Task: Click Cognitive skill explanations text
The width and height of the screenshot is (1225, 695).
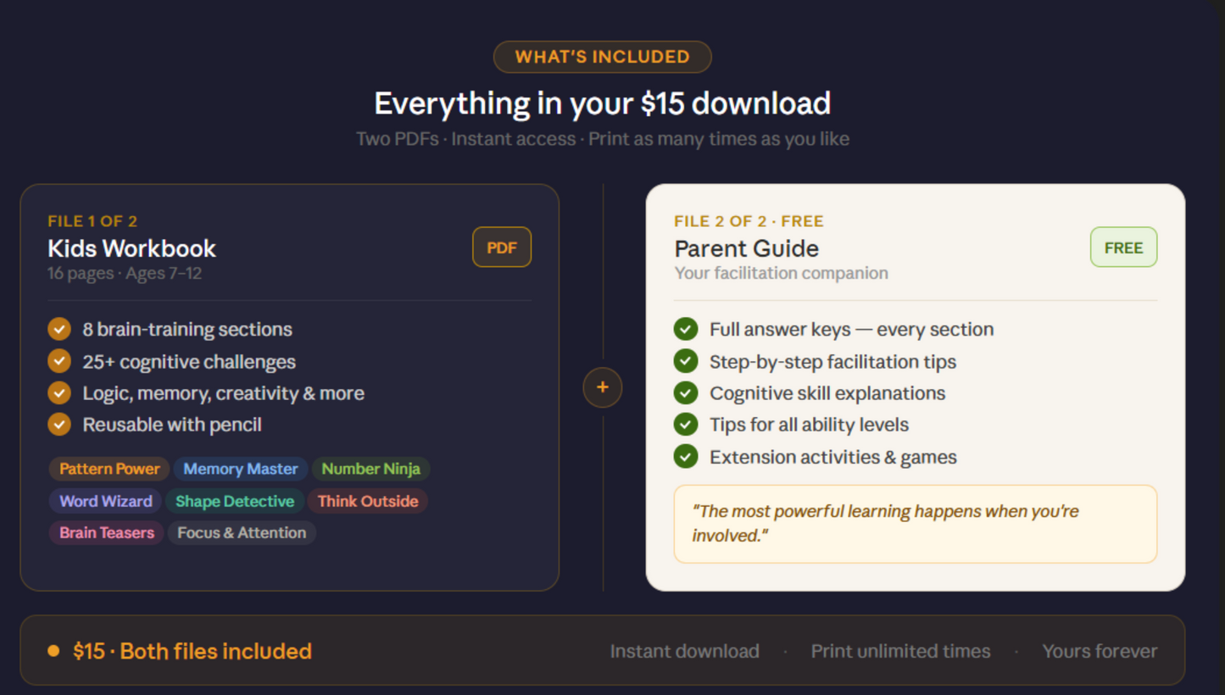Action: point(827,393)
